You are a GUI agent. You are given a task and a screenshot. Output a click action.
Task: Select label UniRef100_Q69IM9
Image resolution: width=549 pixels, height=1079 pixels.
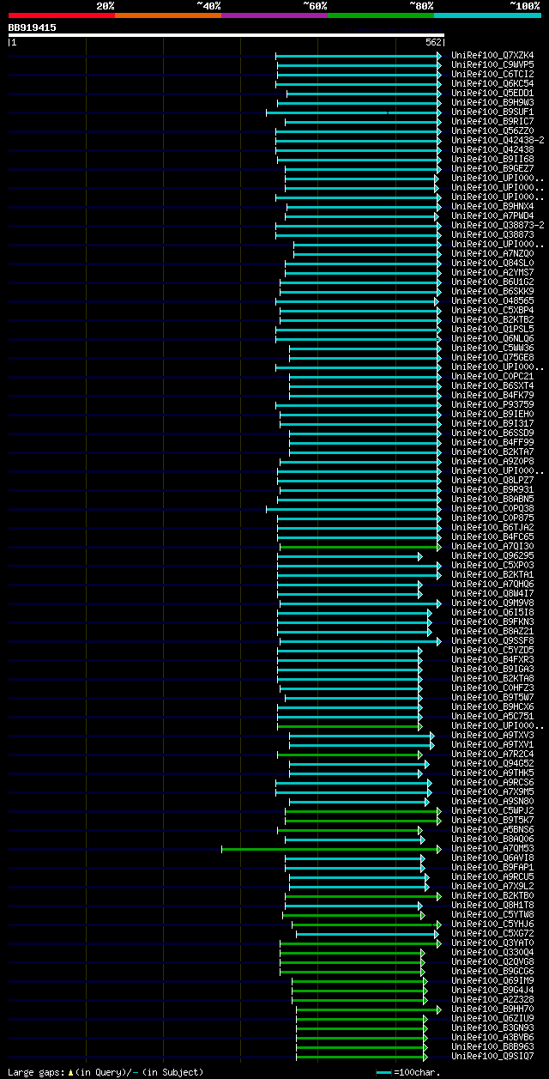[x=492, y=980]
